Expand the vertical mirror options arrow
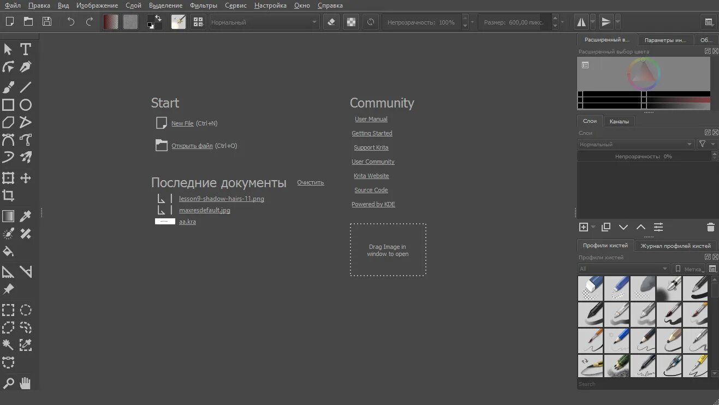This screenshot has width=719, height=405. pos(617,22)
